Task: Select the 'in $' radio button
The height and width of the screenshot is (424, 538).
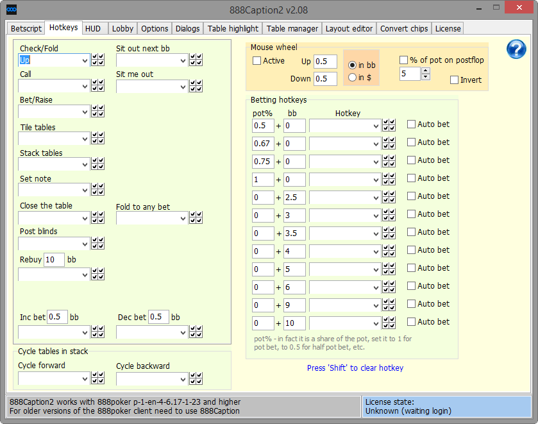Action: click(x=352, y=78)
